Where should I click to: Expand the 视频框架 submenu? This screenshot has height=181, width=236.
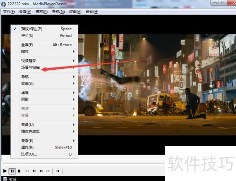coord(44,61)
